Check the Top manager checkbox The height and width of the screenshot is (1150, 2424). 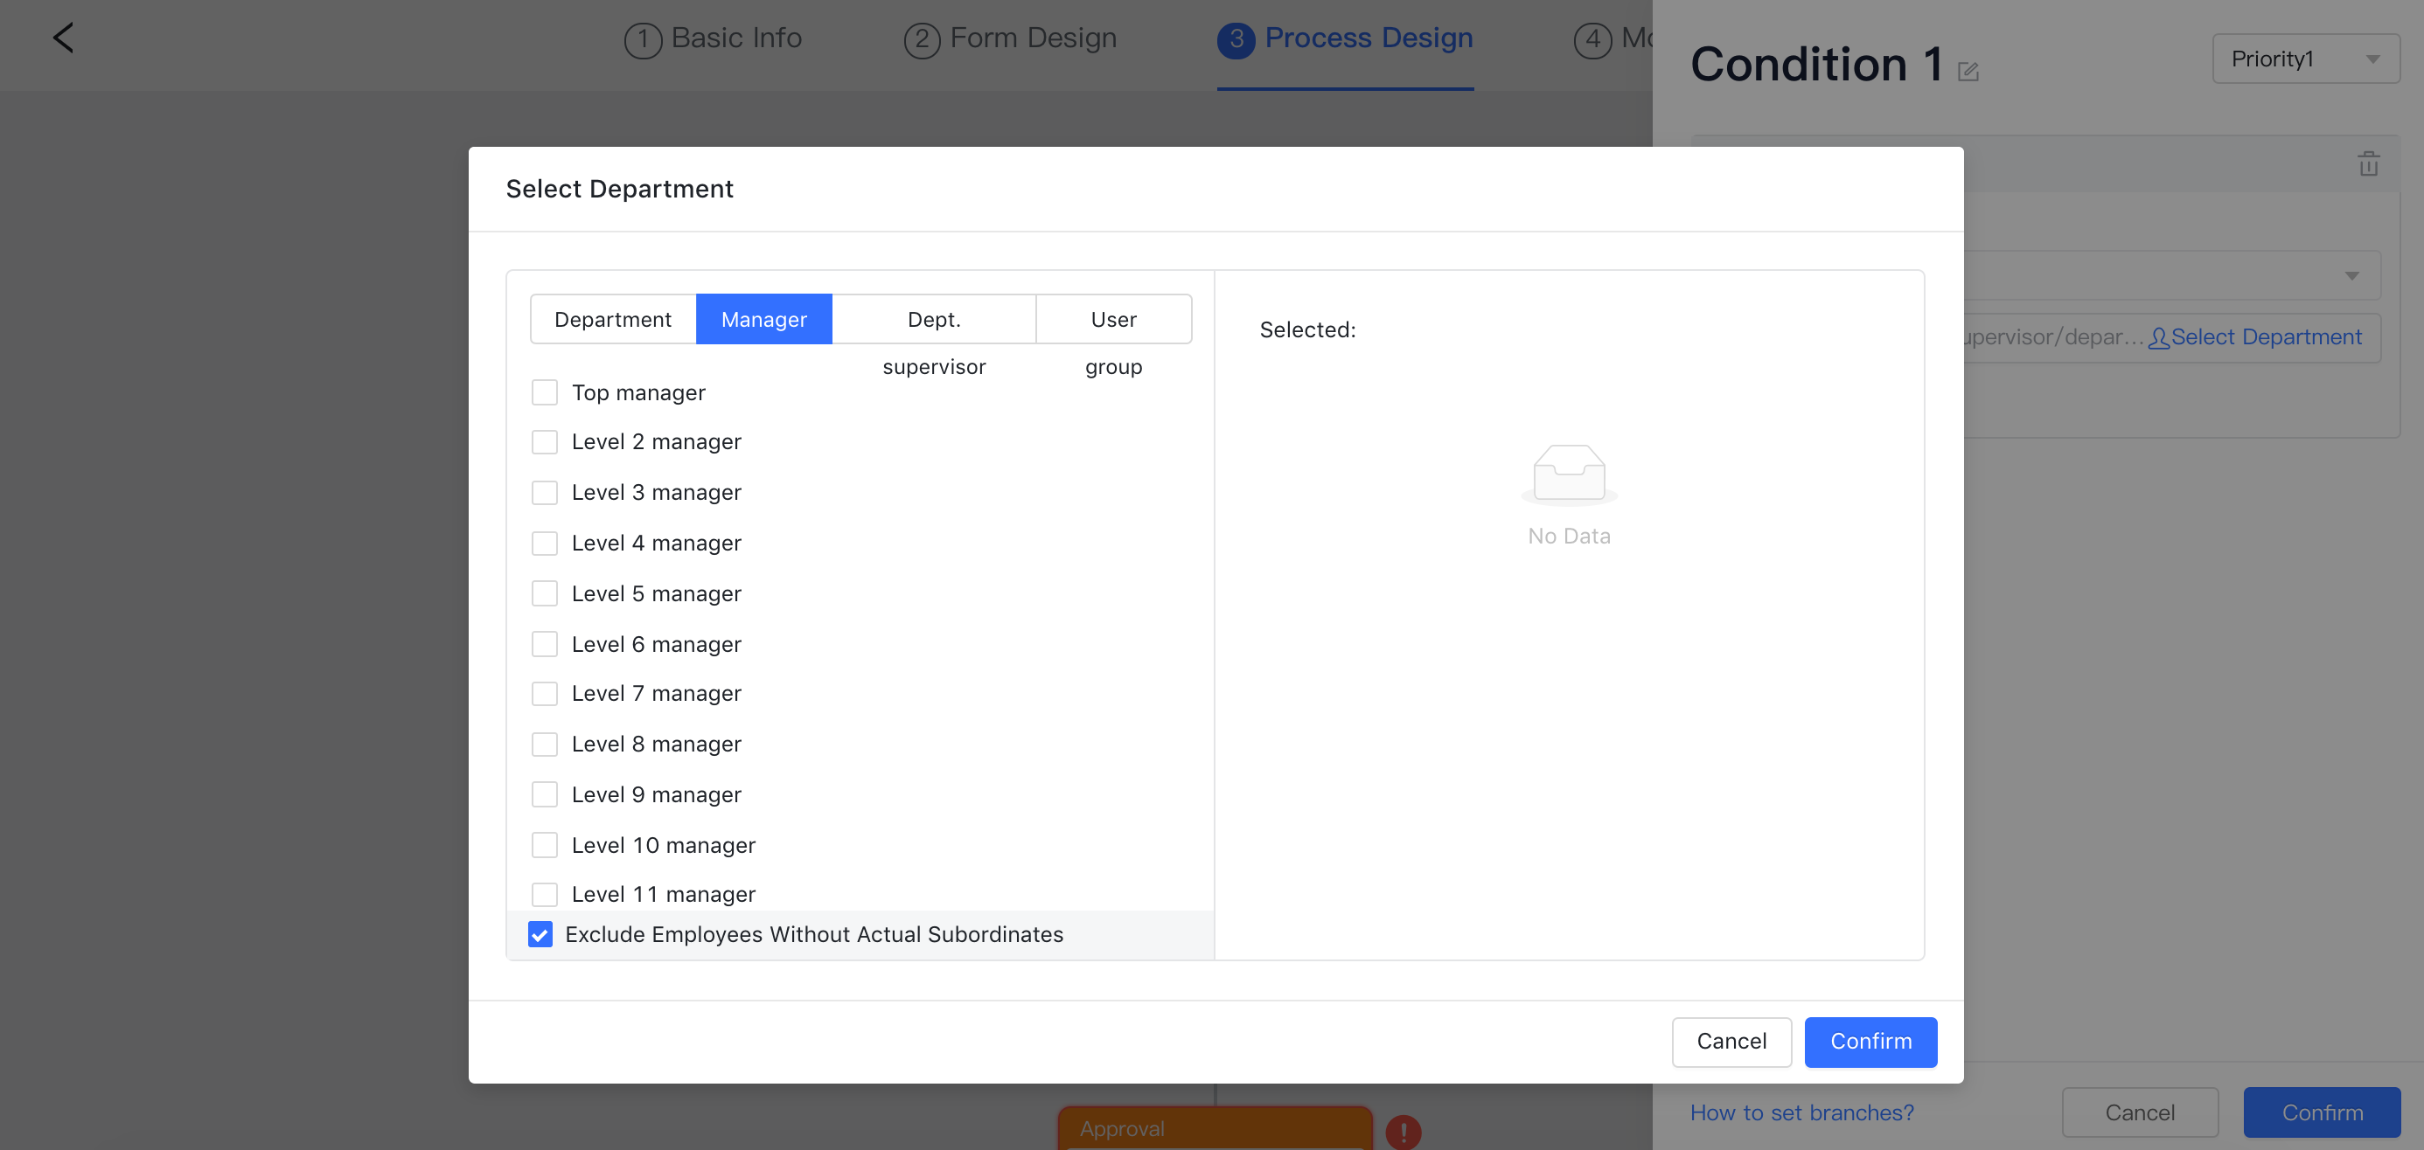(544, 392)
